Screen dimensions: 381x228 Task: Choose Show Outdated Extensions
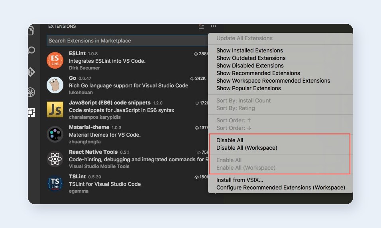tap(251, 58)
